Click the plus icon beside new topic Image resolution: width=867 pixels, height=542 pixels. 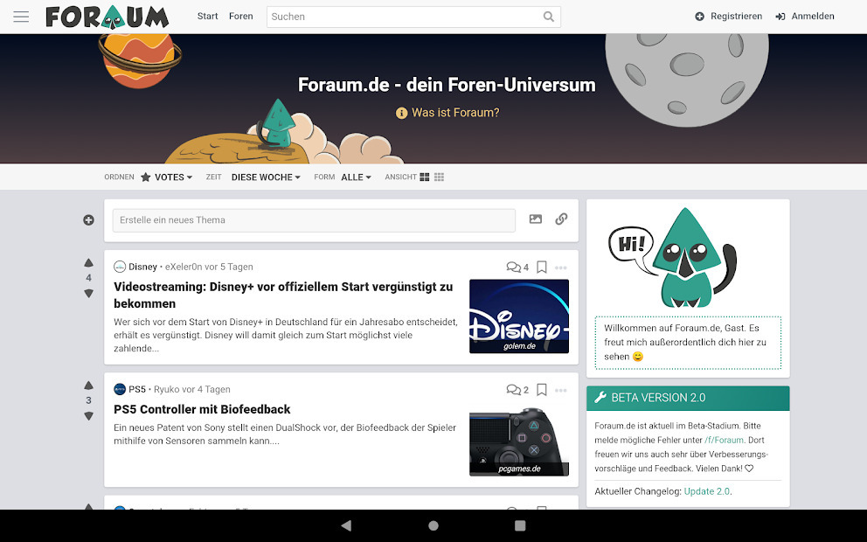click(x=88, y=220)
